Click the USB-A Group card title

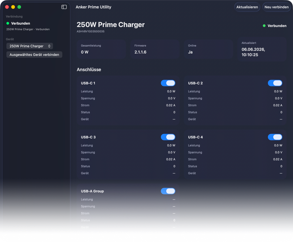click(x=92, y=191)
